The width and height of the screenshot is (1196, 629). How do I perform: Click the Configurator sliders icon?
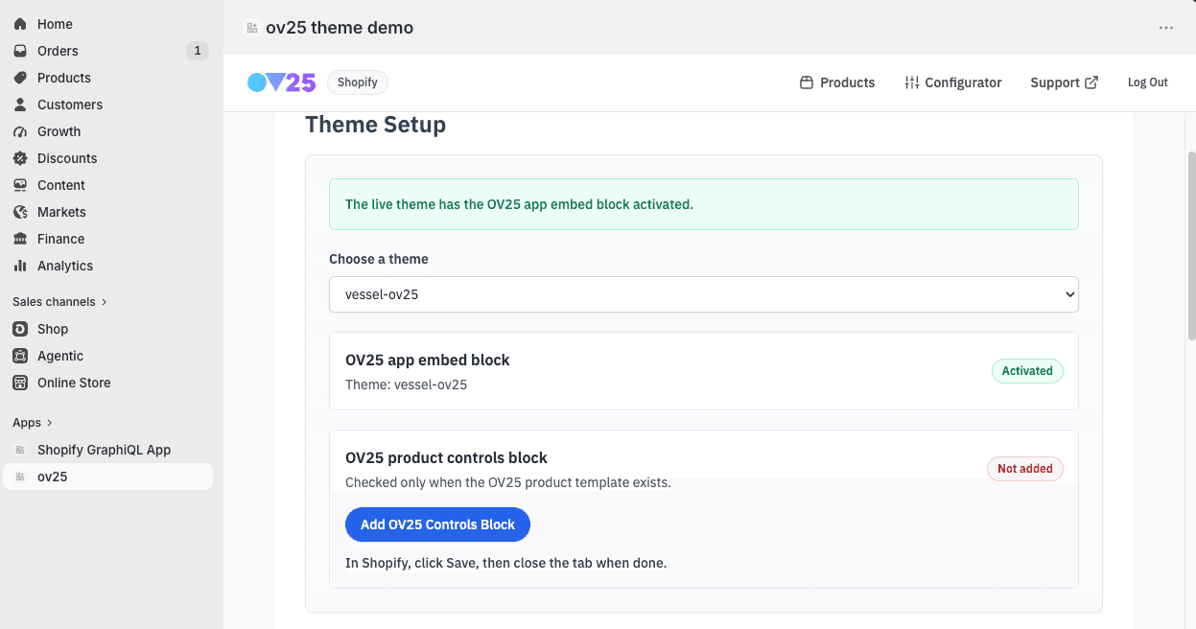pos(911,82)
